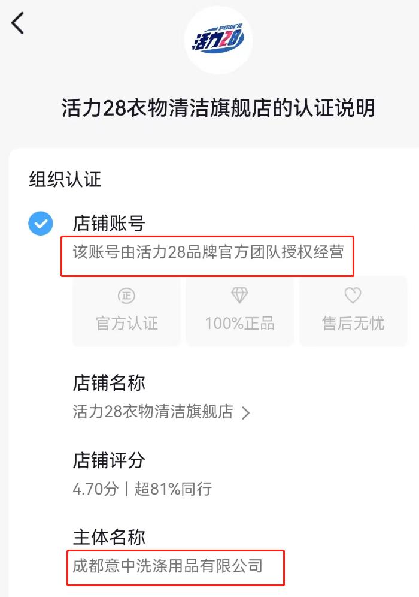Select the 售后无忧 badge card
The height and width of the screenshot is (597, 419).
point(353,312)
